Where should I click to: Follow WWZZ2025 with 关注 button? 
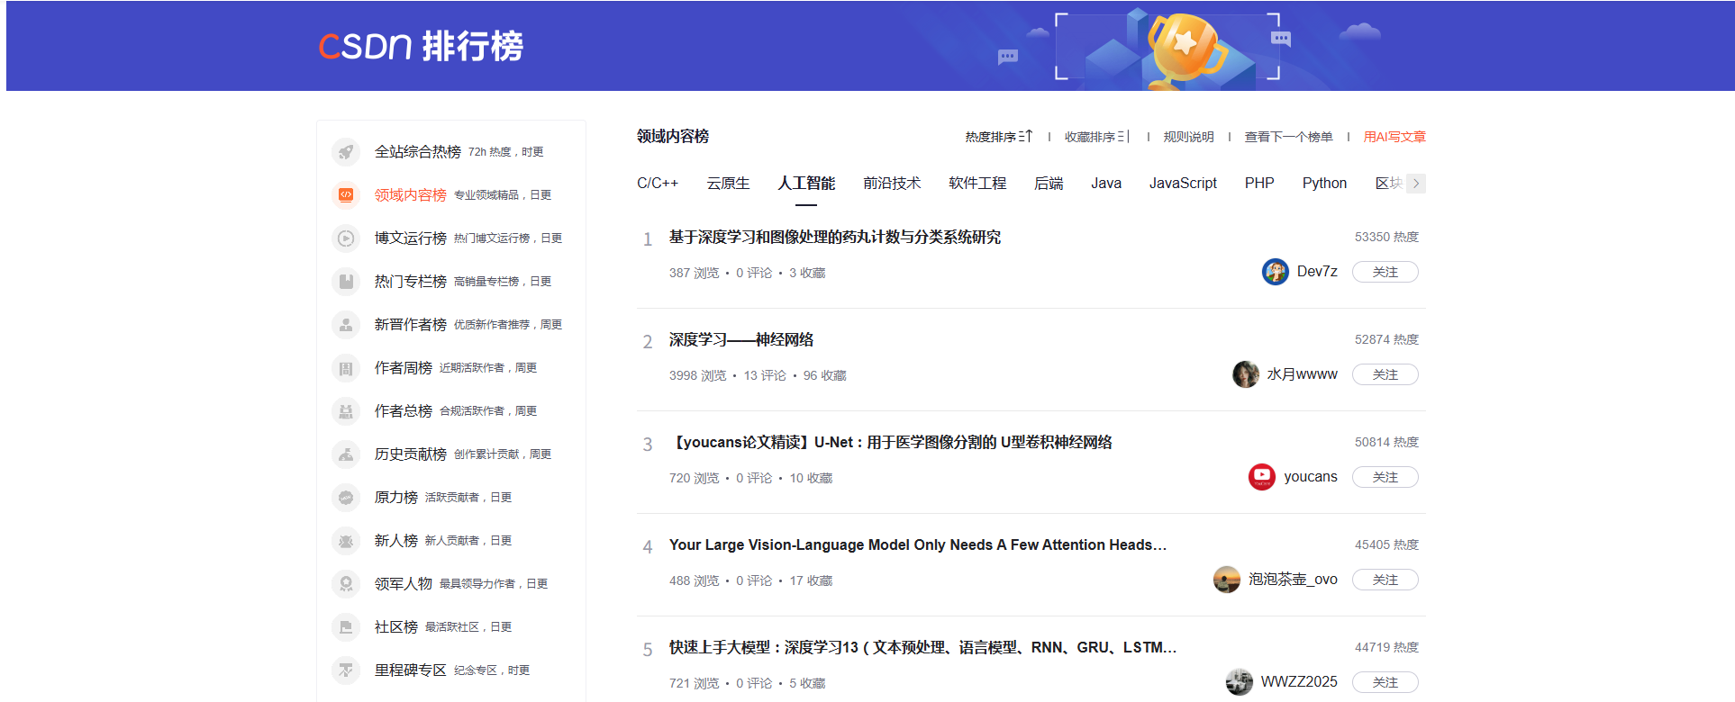(x=1385, y=682)
